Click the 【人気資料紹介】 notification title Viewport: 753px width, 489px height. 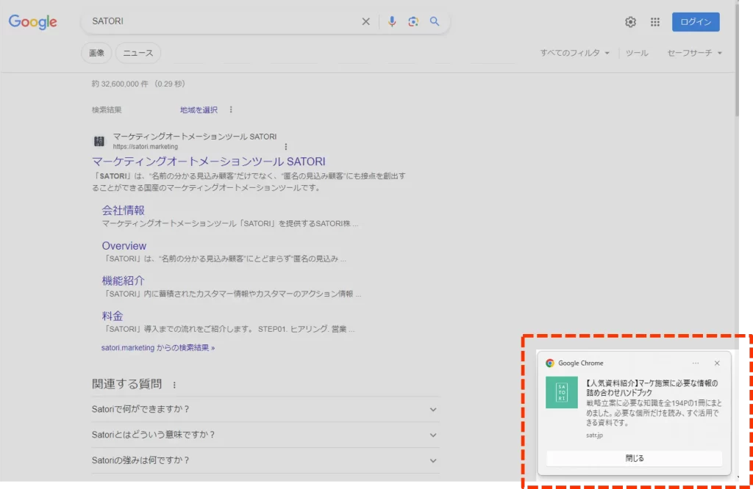point(652,388)
